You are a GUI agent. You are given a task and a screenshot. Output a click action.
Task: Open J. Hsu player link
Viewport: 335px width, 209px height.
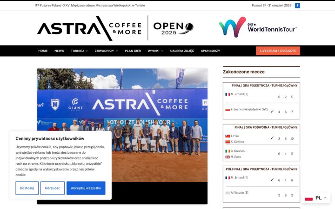234,136
